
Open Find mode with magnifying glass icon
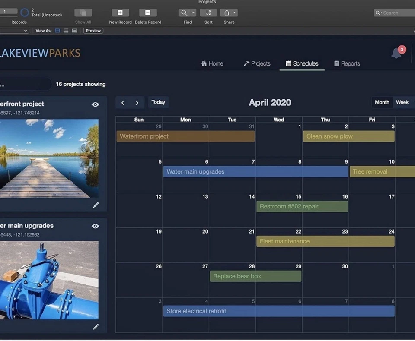183,13
